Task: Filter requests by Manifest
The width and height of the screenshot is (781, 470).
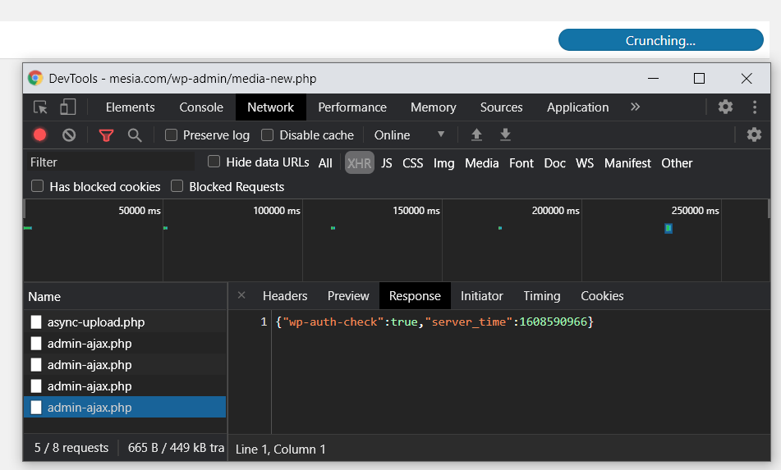Action: [627, 163]
